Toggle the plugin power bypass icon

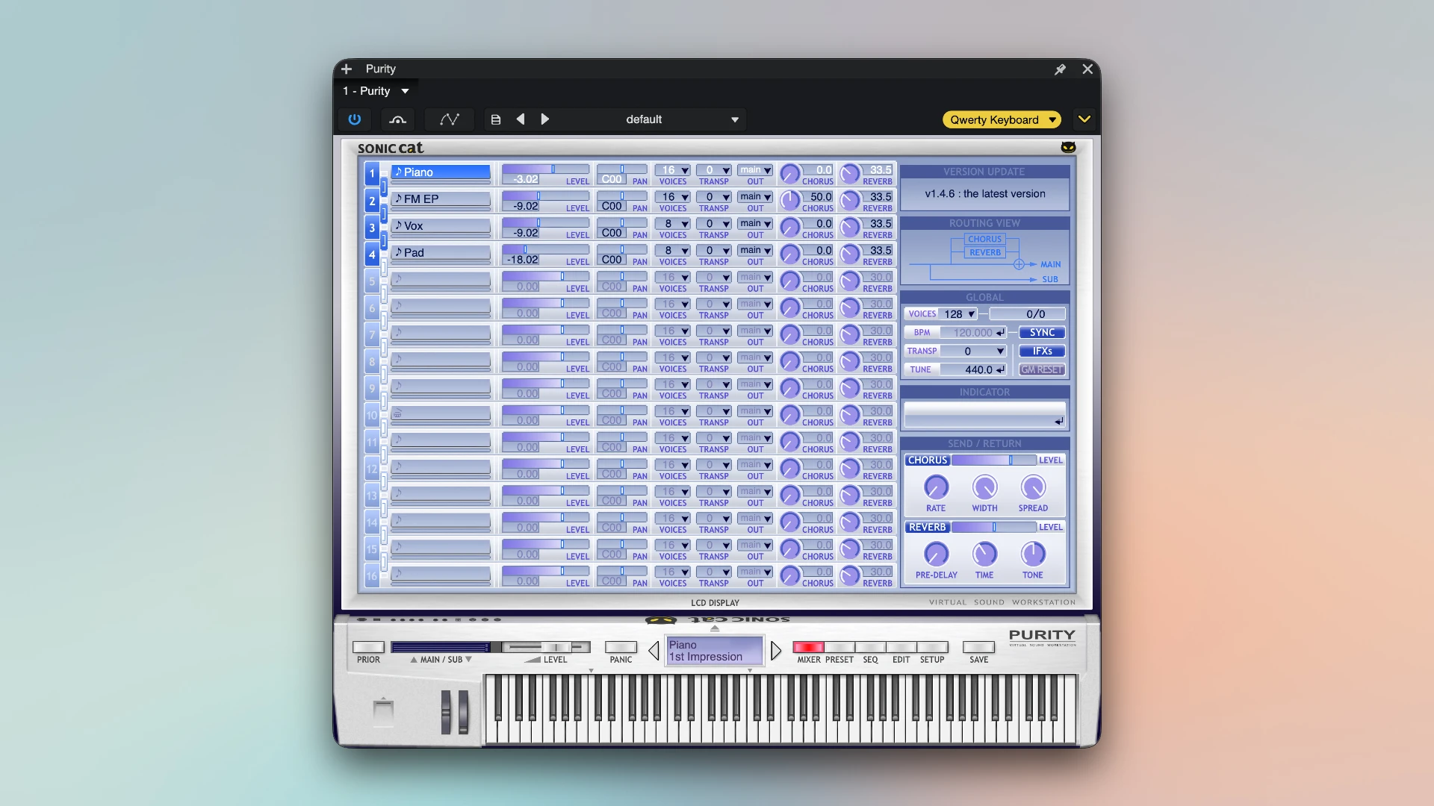[355, 119]
